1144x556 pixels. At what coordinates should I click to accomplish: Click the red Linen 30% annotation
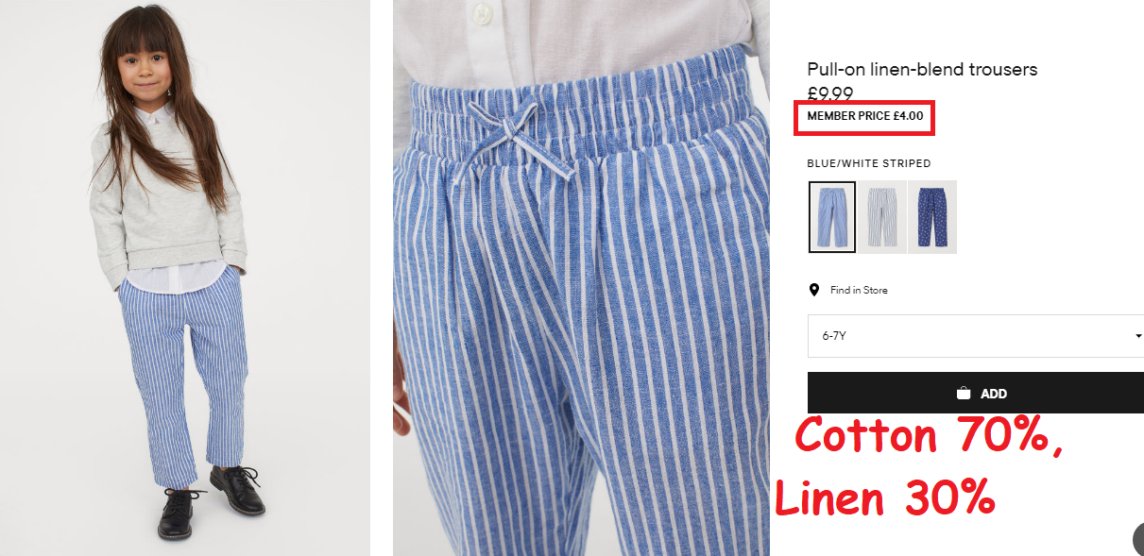pyautogui.click(x=885, y=497)
